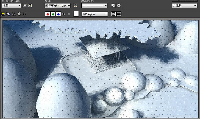Open the 产品级 render mode dropdown
200x119 pixels.
pos(185,6)
